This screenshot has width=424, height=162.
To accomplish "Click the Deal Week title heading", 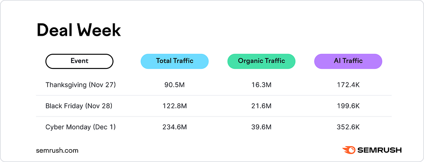I will (79, 30).
